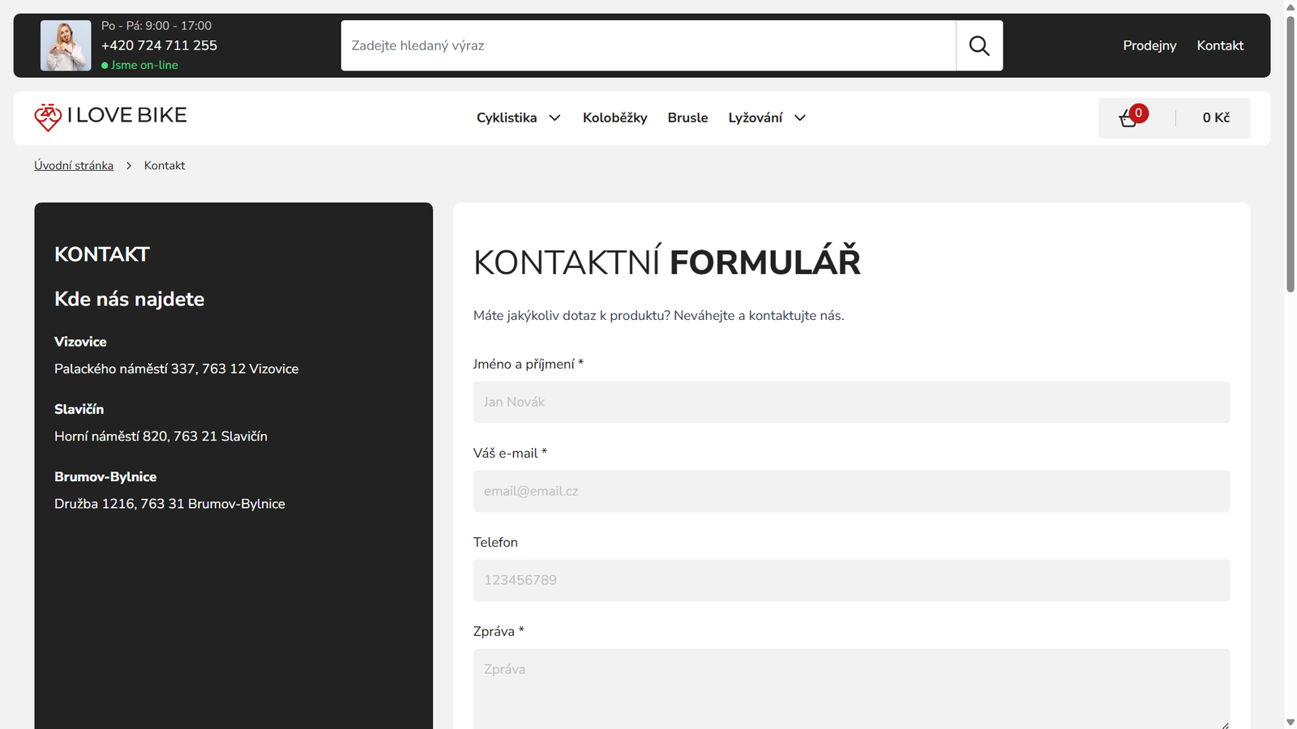
Task: Click the Úvodní stránka breadcrumb link
Action: [74, 164]
